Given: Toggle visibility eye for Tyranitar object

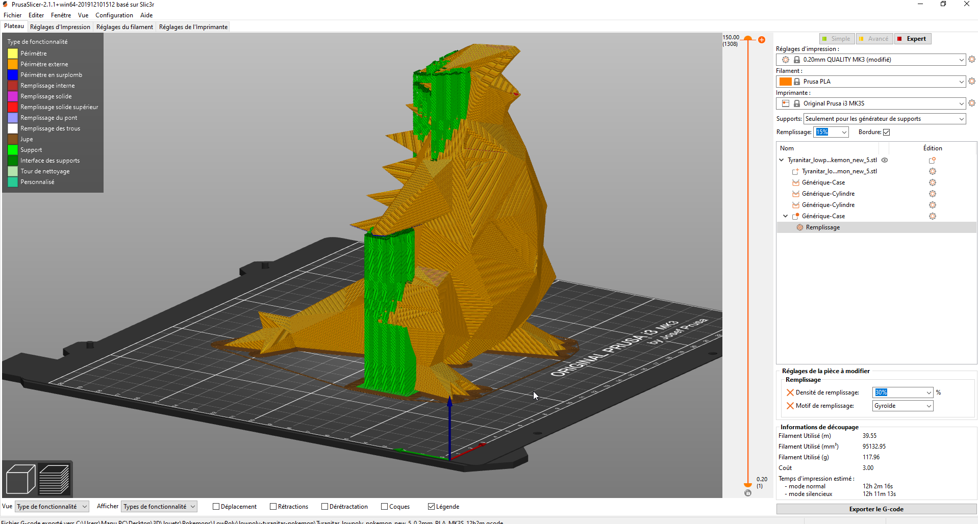Looking at the screenshot, I should [x=885, y=160].
